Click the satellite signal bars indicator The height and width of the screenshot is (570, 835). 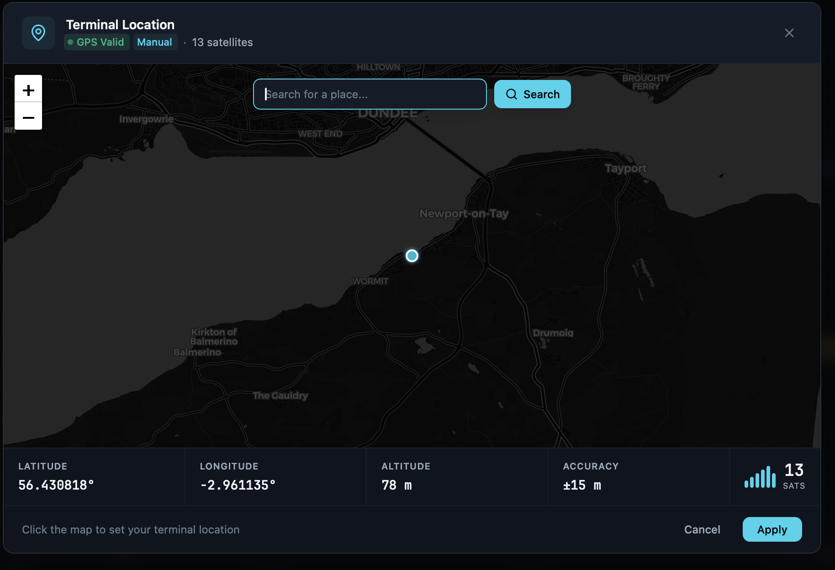click(x=760, y=477)
